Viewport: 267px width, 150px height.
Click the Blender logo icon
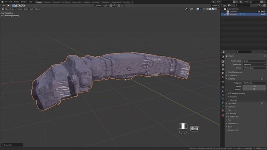pos(3,2)
